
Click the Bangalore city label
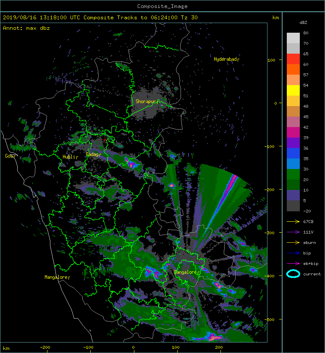tap(186, 272)
